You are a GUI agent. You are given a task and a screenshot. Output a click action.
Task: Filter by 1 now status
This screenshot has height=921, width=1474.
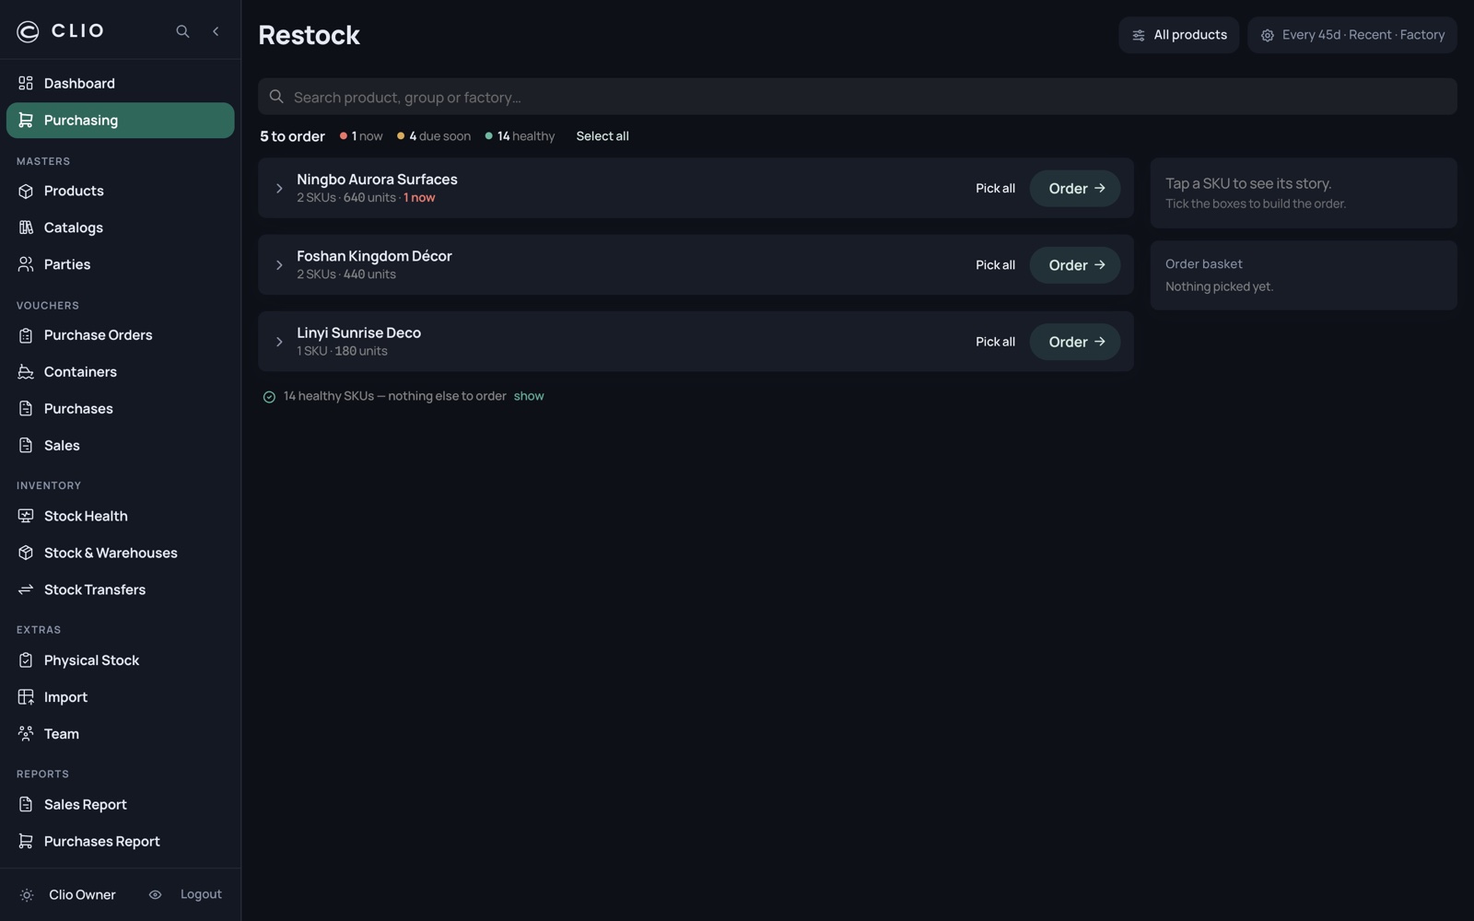tap(361, 136)
